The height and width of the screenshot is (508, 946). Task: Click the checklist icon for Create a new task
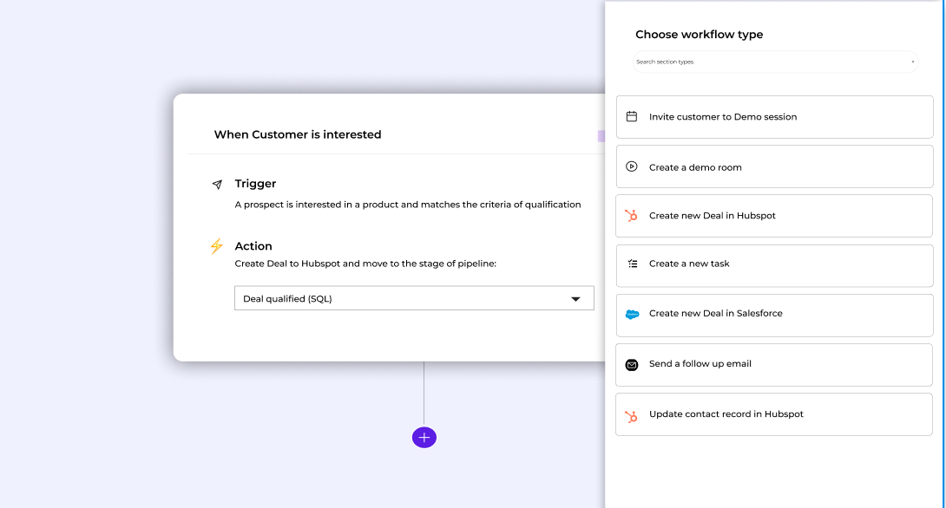(632, 264)
